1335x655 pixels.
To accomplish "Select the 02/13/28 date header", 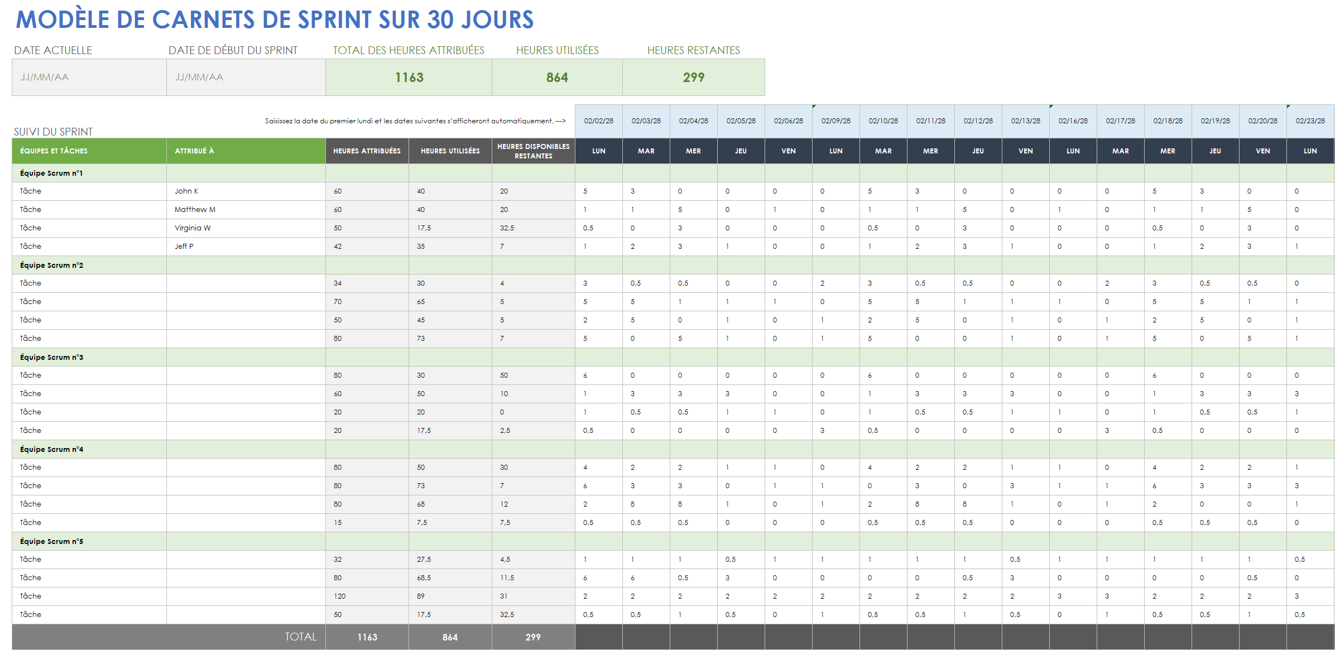I will pos(1026,121).
